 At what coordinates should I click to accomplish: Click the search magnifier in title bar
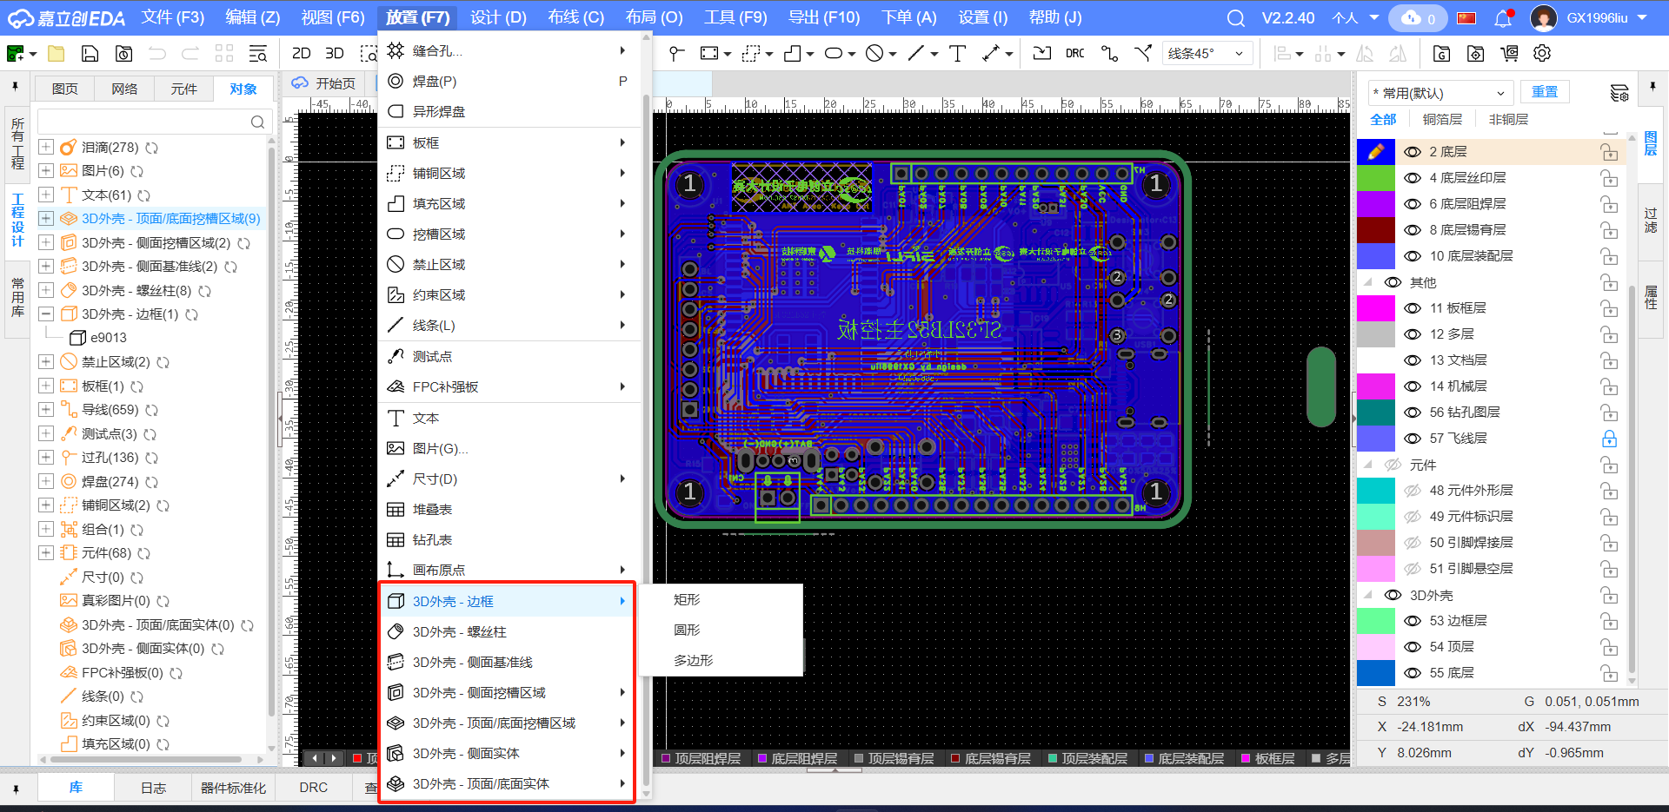pyautogui.click(x=1235, y=18)
